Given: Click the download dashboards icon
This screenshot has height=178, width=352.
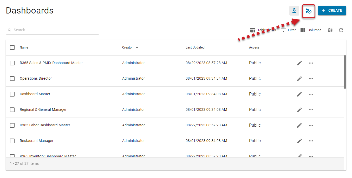Looking at the screenshot, I should pyautogui.click(x=294, y=11).
